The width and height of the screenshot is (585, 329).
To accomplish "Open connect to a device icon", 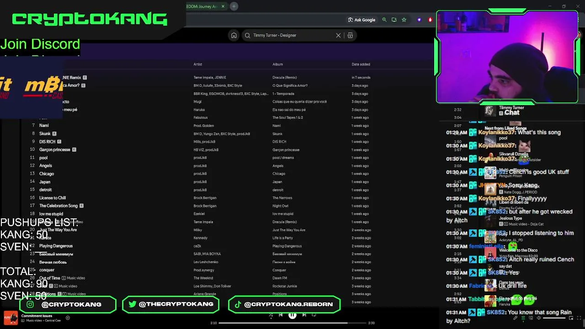I will point(531,318).
